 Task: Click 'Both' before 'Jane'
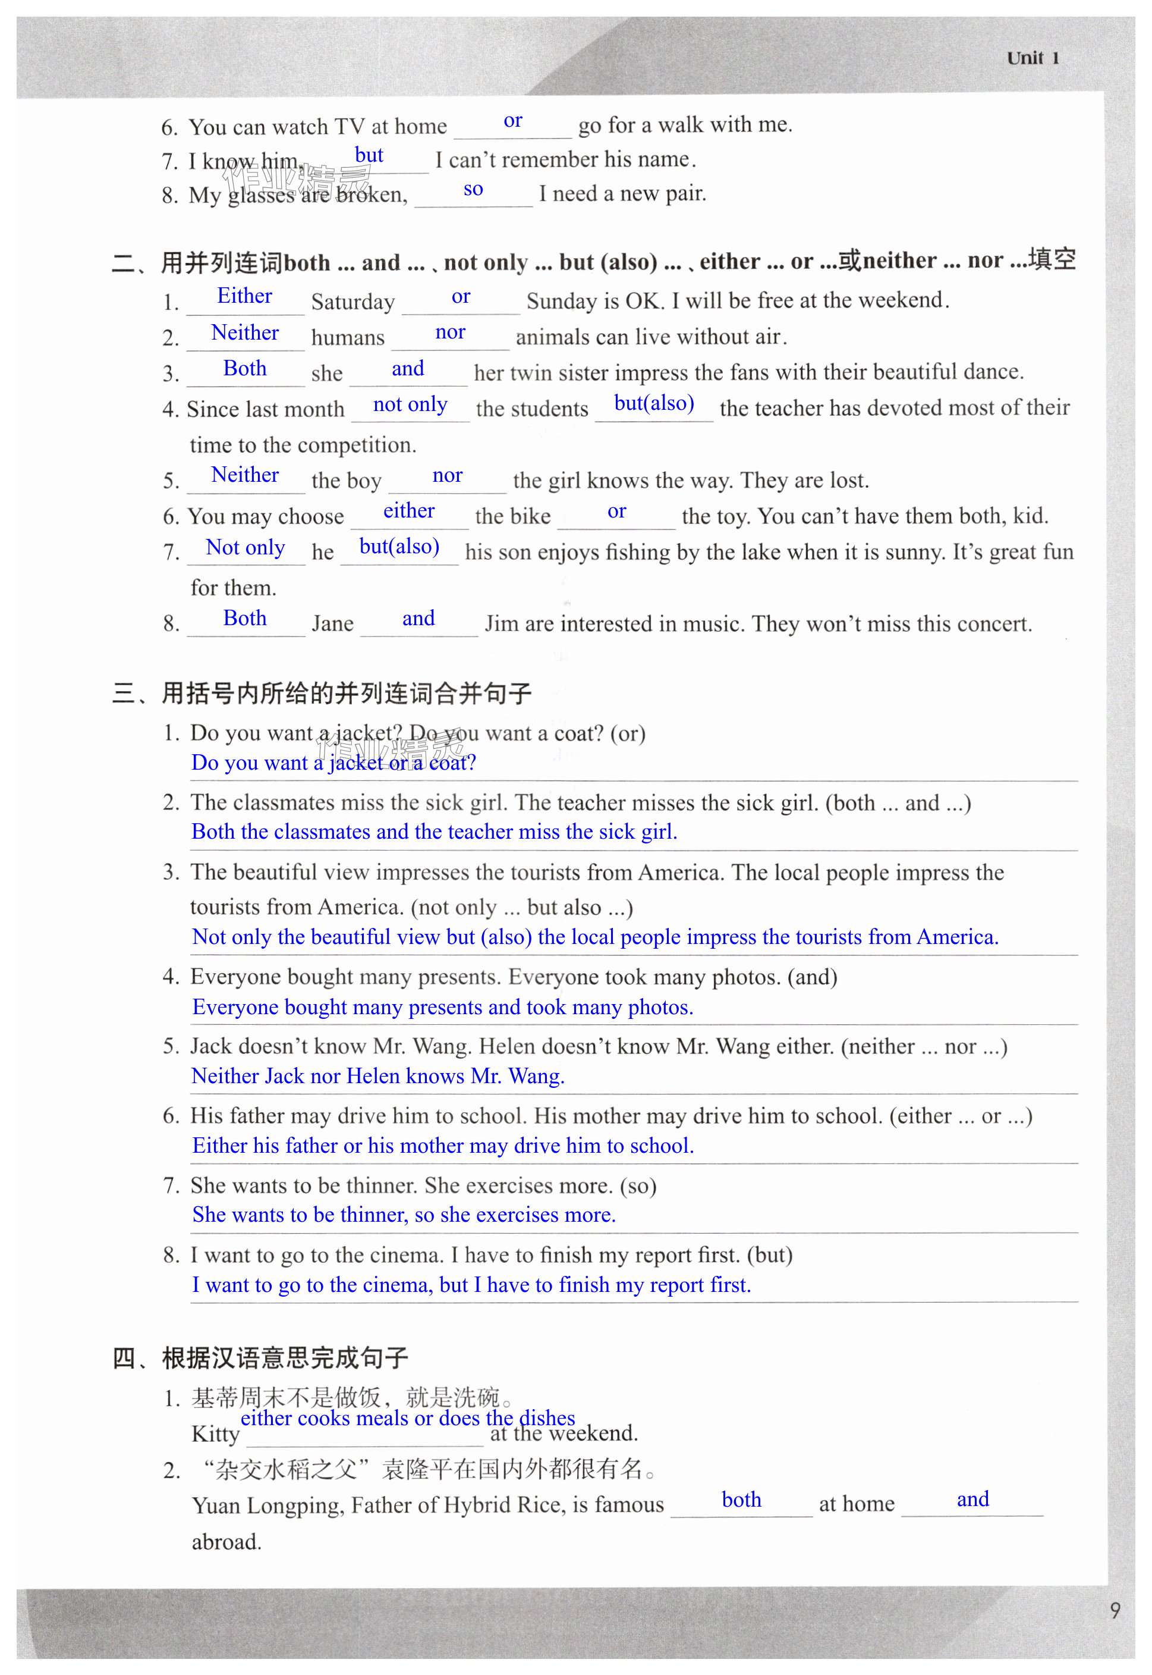point(245,618)
